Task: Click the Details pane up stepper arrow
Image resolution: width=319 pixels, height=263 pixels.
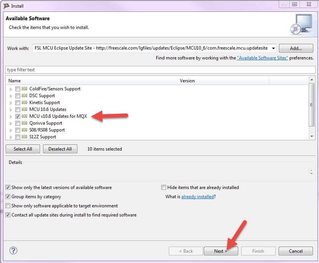Action: pos(311,170)
